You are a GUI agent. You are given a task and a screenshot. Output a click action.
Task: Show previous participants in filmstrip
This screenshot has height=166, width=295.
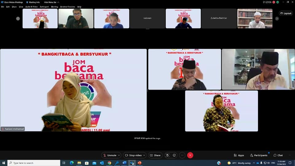(18, 19)
